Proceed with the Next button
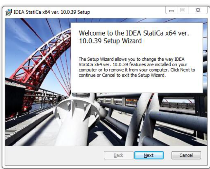210x169 pixels. (x=149, y=155)
